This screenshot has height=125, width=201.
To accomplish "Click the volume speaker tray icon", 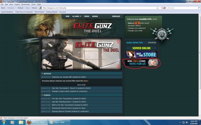I will 187,122.
